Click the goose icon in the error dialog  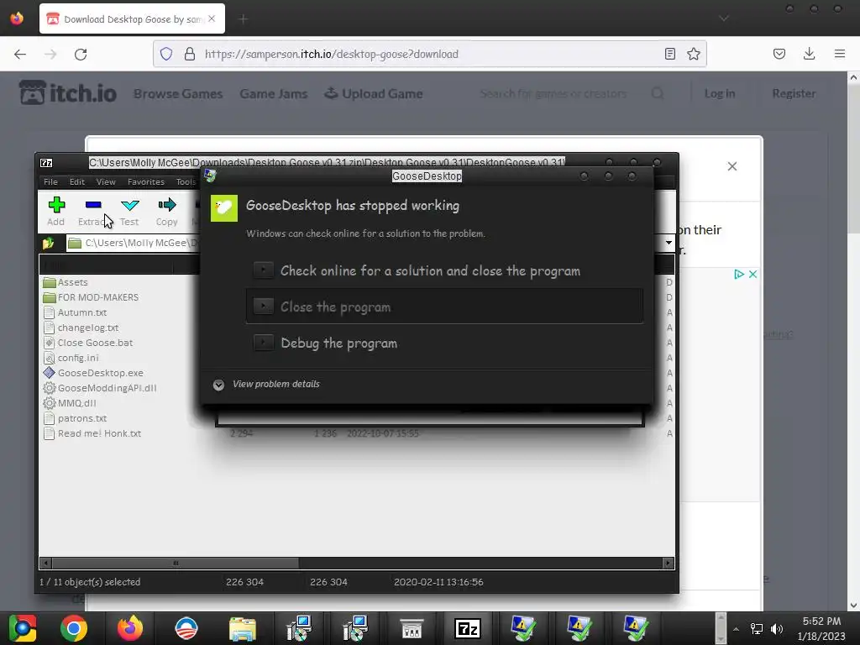pyautogui.click(x=223, y=208)
